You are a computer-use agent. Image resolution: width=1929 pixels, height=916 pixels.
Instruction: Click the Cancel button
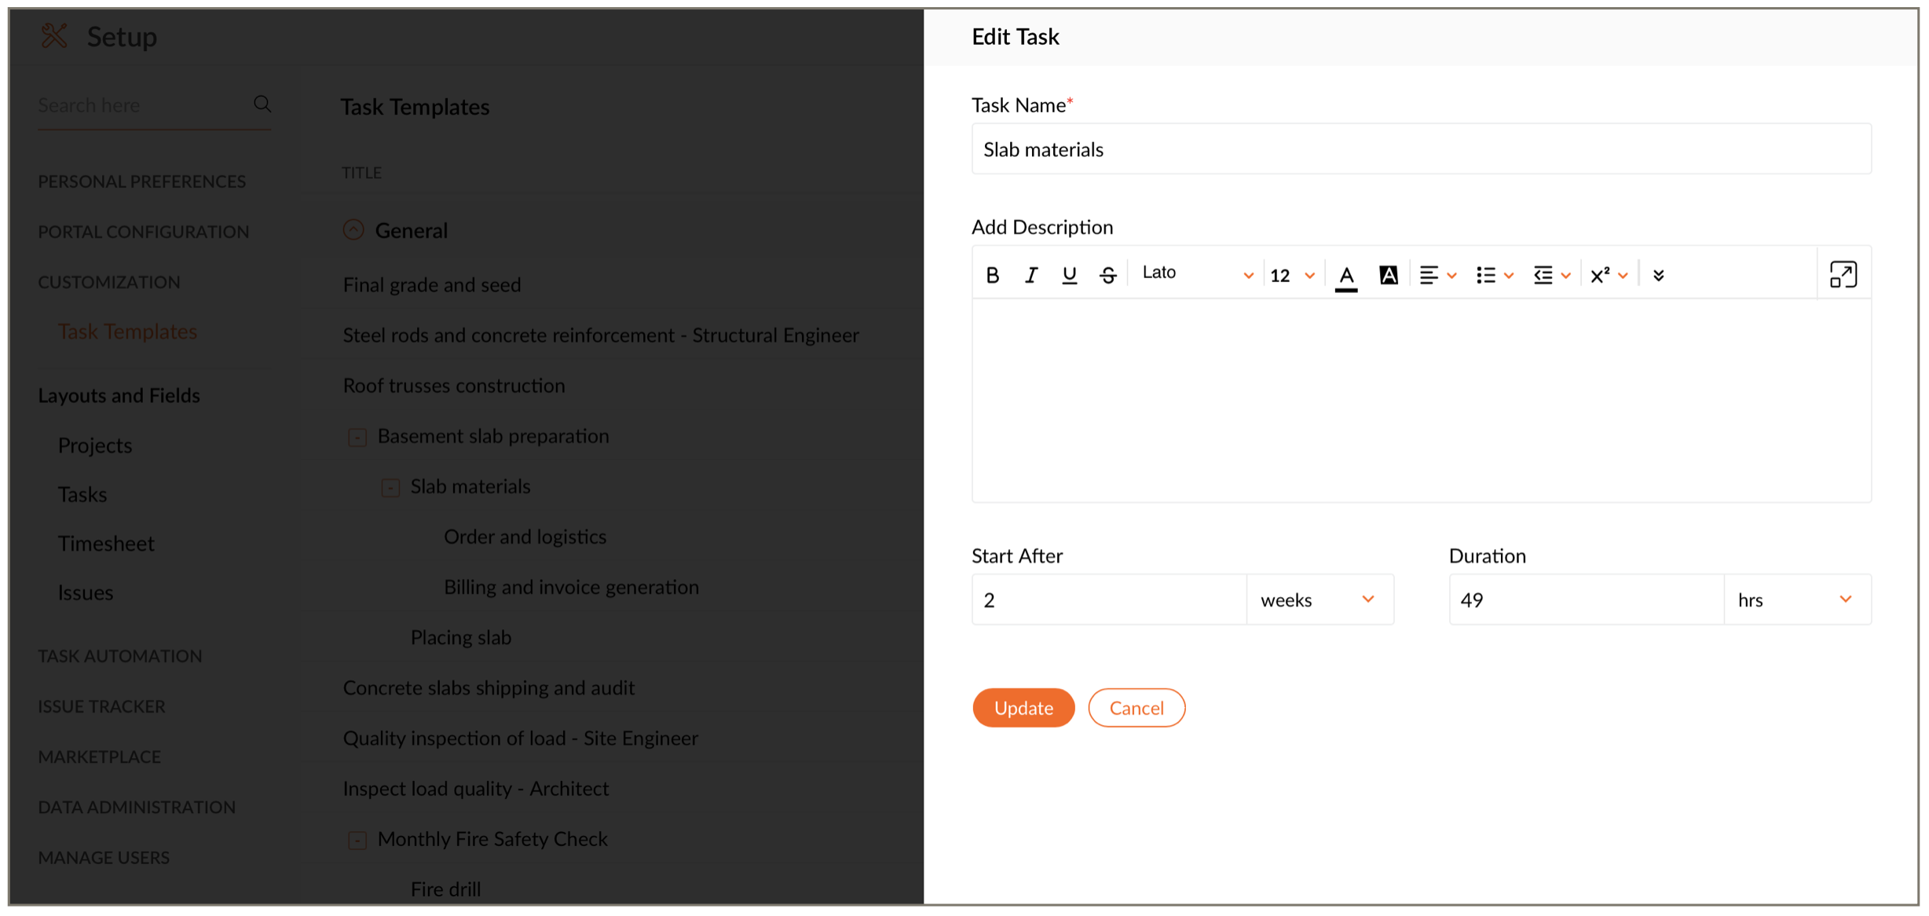click(1136, 708)
